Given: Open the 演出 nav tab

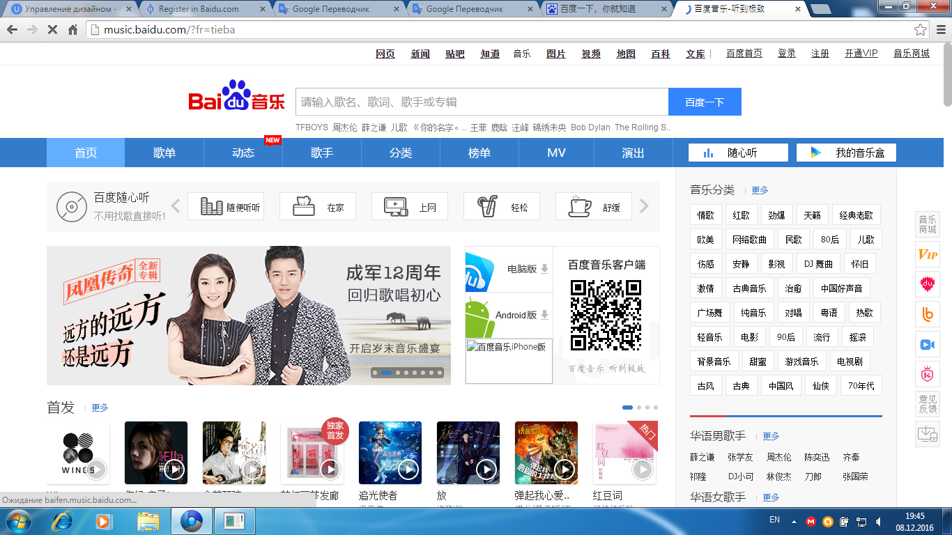Looking at the screenshot, I should (x=634, y=153).
